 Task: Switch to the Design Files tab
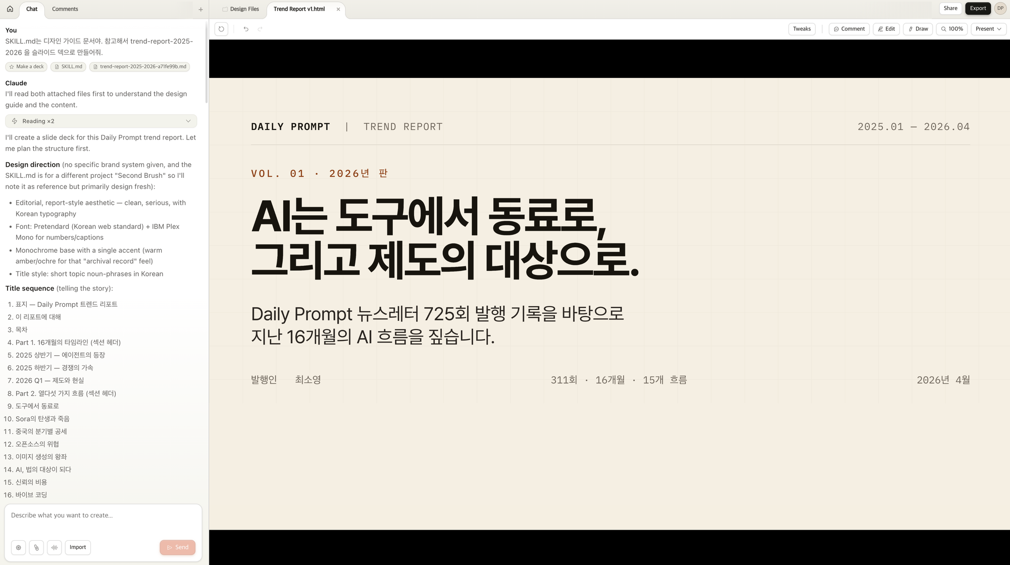click(x=241, y=9)
